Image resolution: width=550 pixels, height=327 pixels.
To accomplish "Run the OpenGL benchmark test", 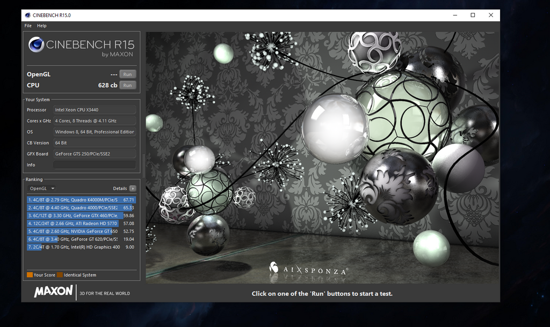I will [127, 75].
